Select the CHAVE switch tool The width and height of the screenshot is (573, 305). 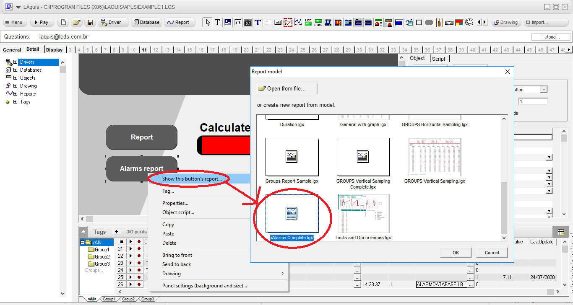318,22
